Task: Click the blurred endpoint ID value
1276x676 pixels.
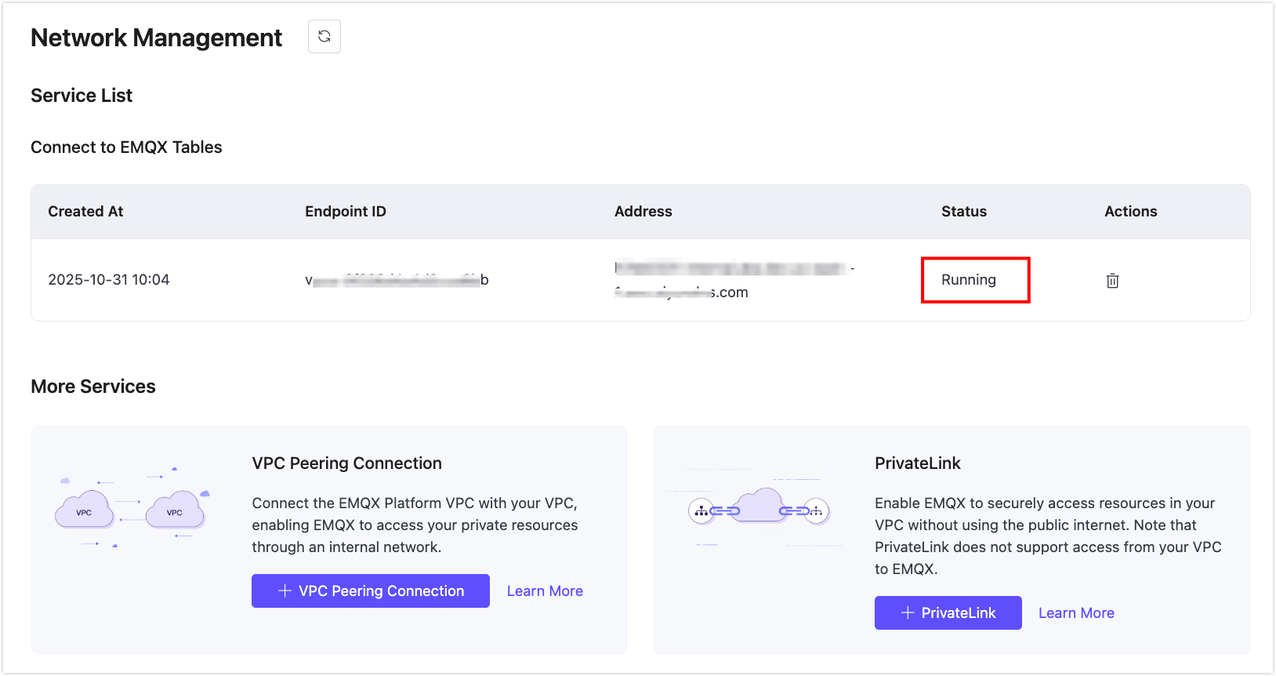Action: pyautogui.click(x=397, y=280)
